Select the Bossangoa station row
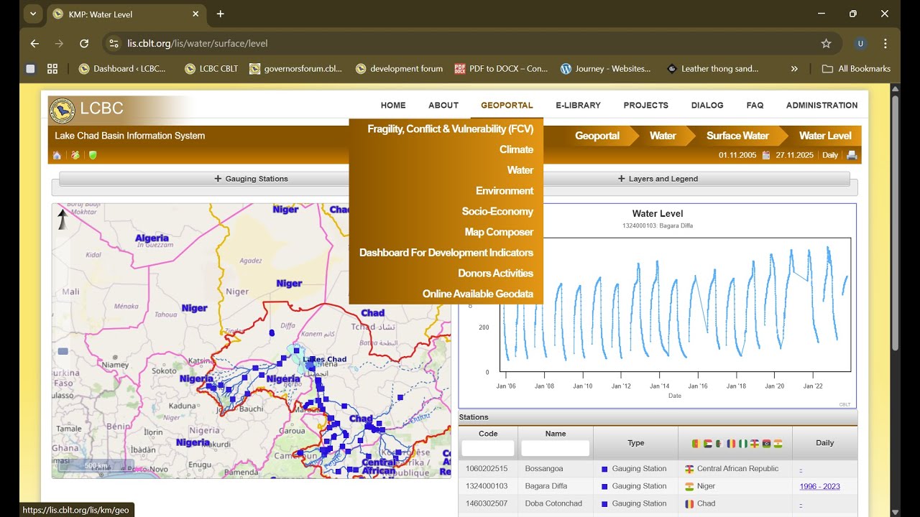 (x=658, y=469)
